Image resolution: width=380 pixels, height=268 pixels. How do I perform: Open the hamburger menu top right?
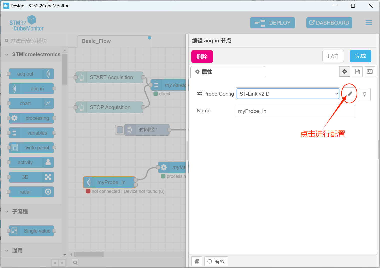coord(369,23)
